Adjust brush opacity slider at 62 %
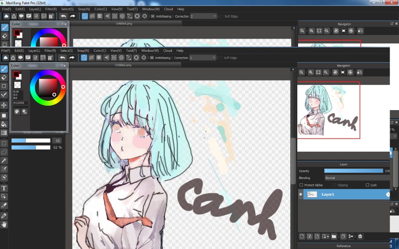This screenshot has width=399, height=249. 31,147
